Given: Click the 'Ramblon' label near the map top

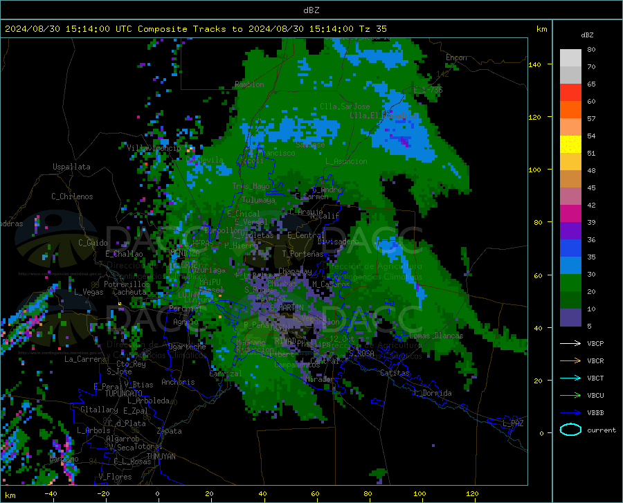Looking at the screenshot, I should point(249,84).
